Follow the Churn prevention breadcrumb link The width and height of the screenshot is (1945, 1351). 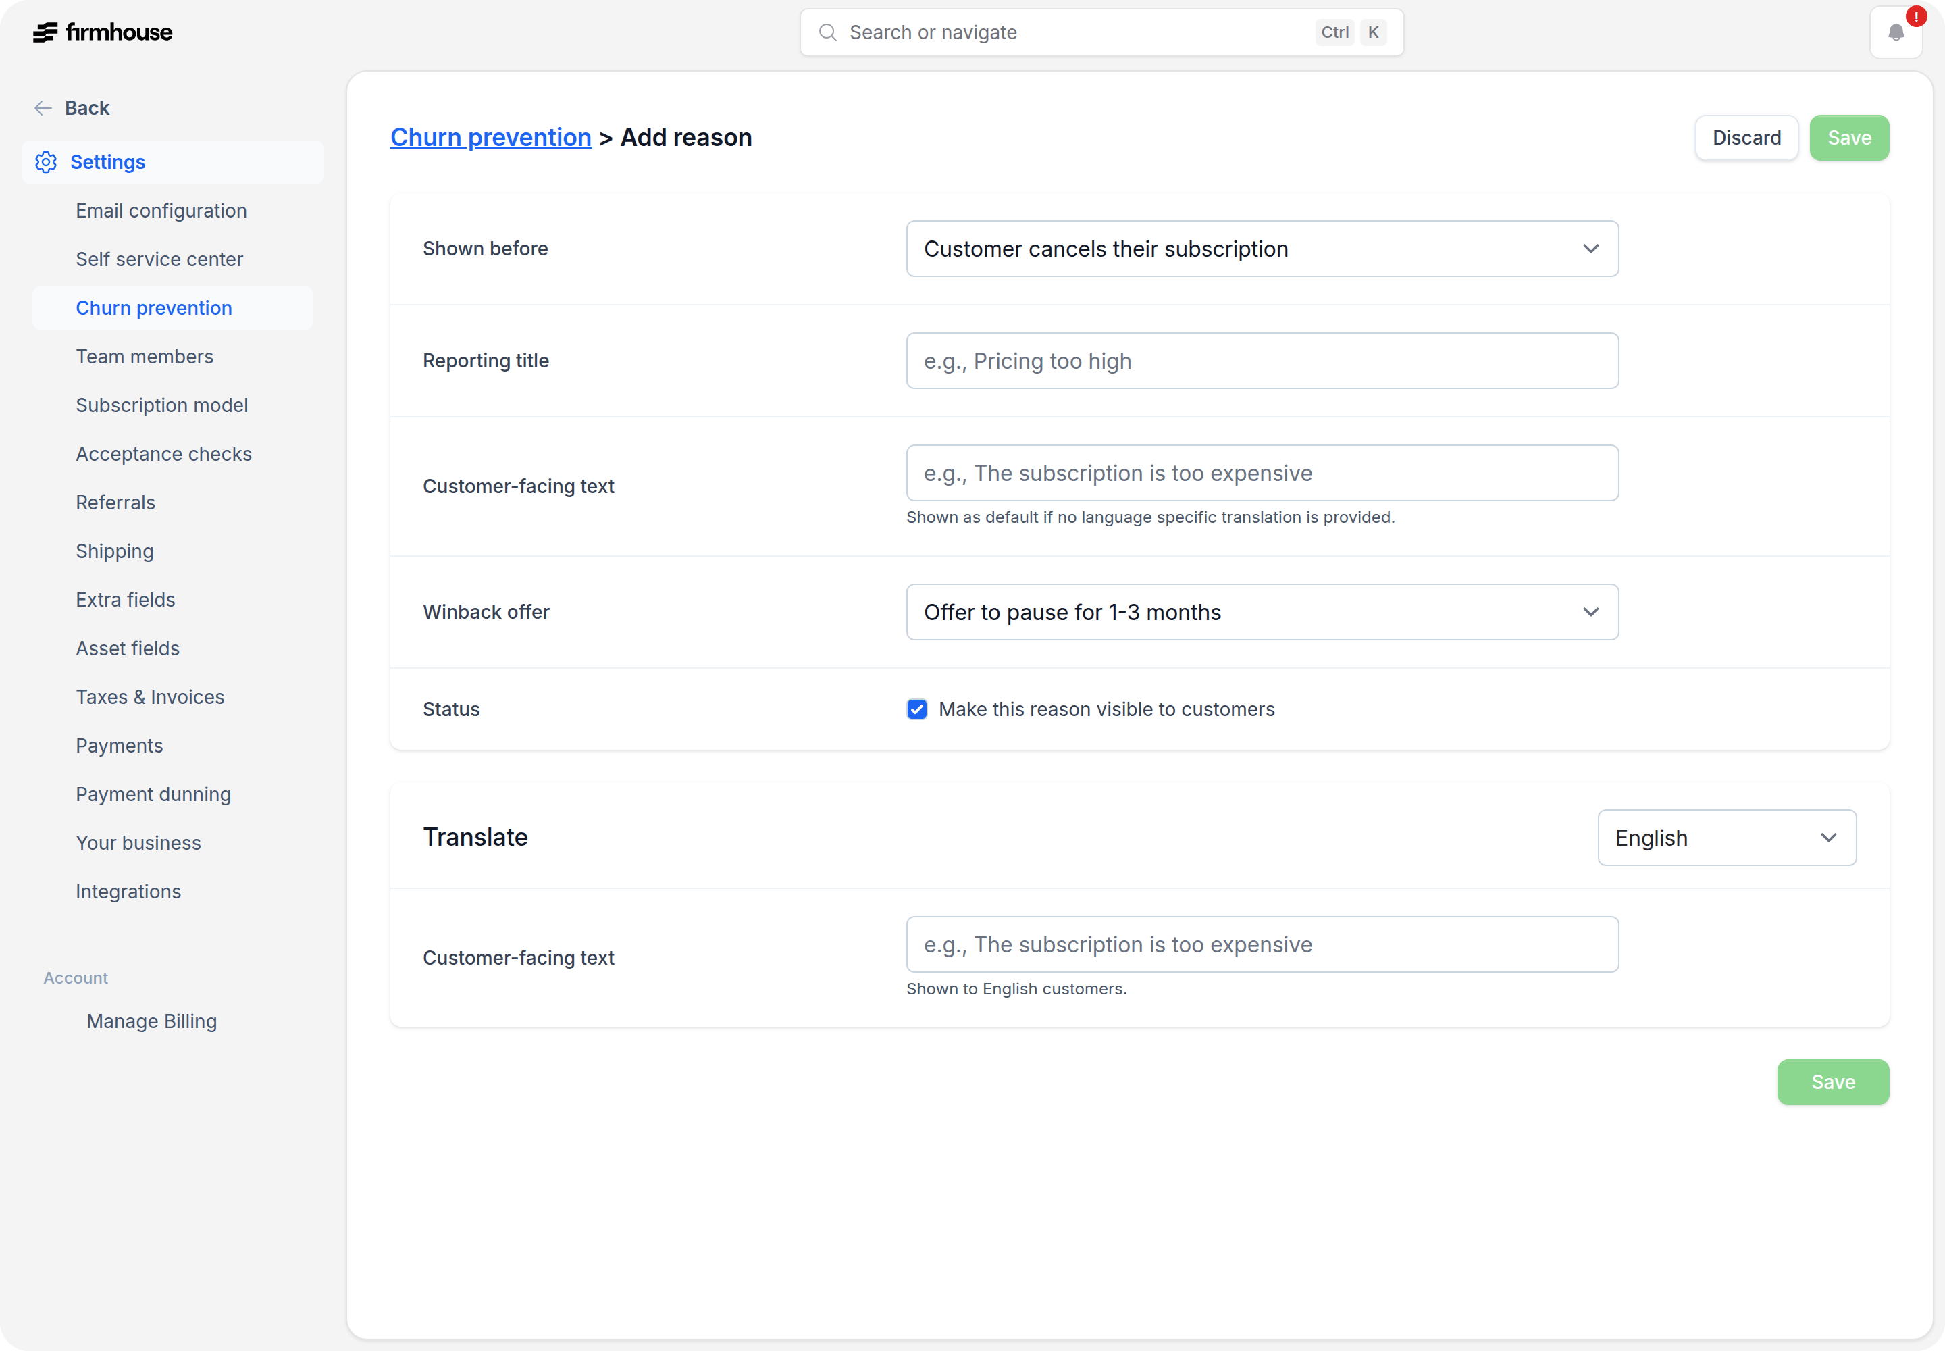tap(491, 138)
